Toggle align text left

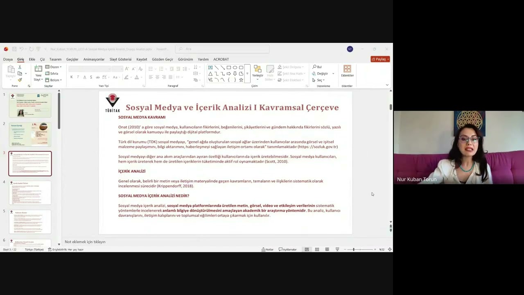[x=151, y=77]
